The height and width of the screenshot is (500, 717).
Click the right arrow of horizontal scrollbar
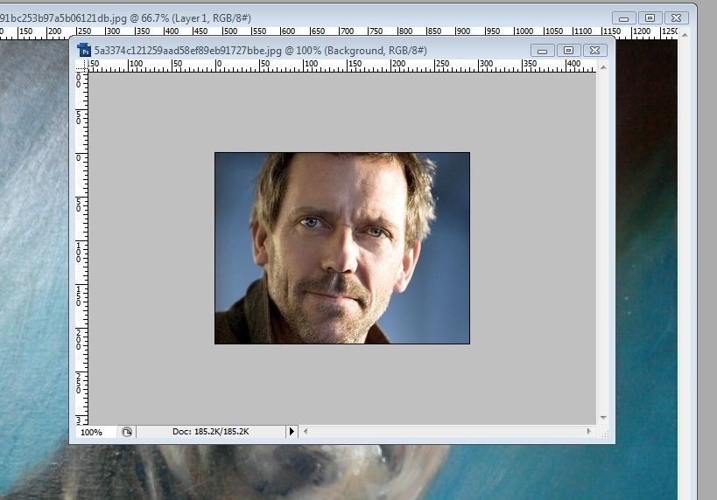(x=588, y=431)
